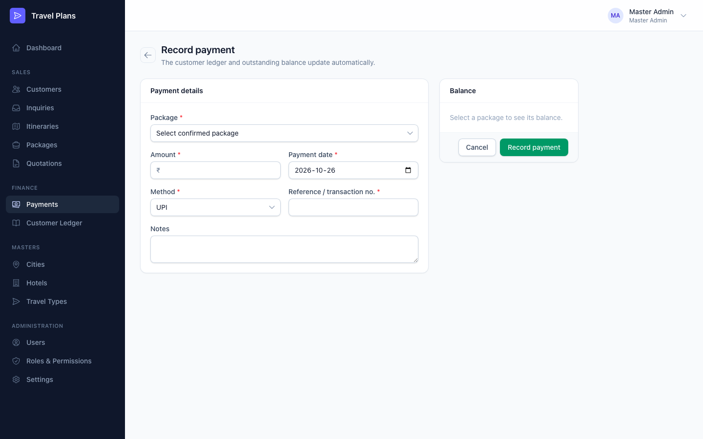The width and height of the screenshot is (703, 439).
Task: Expand the Master Admin account menu chevron
Action: click(x=683, y=16)
